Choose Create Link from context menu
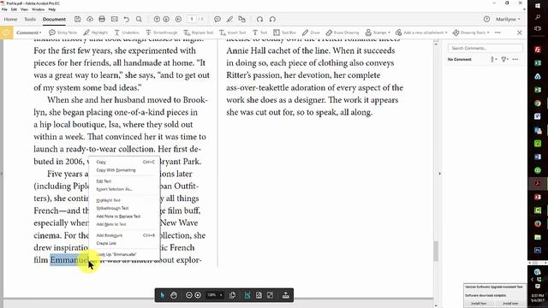This screenshot has height=308, width=548. point(125,243)
